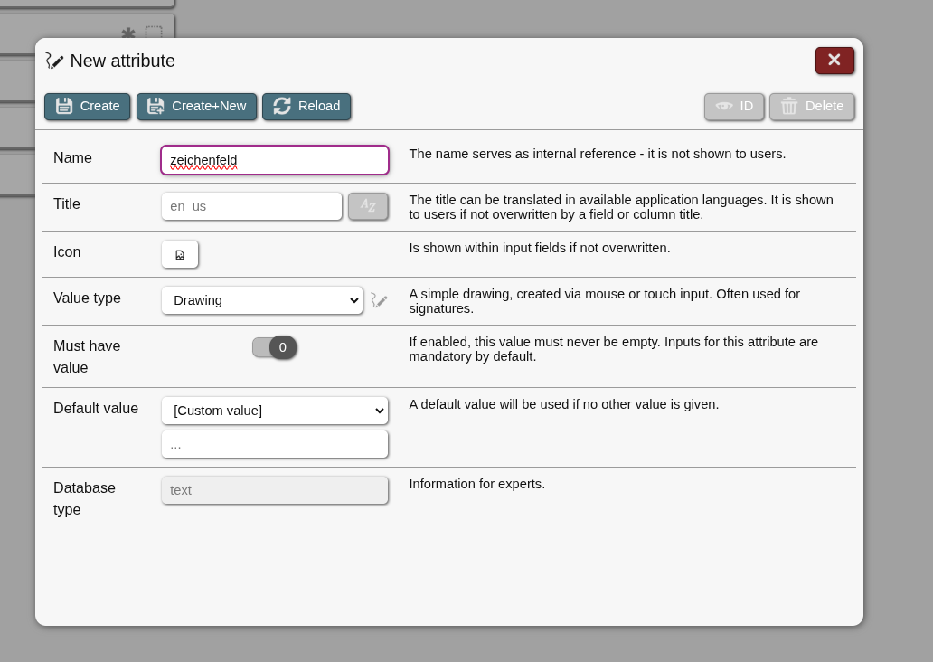This screenshot has height=662, width=933.
Task: Click the Create button with save icon
Action: click(88, 107)
